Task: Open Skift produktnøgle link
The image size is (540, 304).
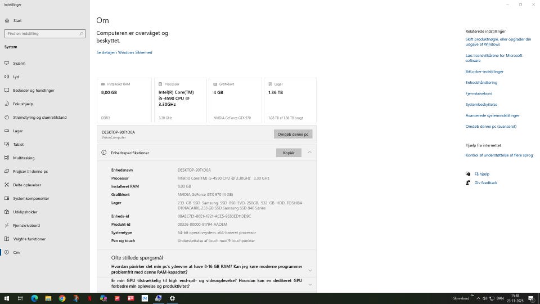Action: tap(498, 42)
